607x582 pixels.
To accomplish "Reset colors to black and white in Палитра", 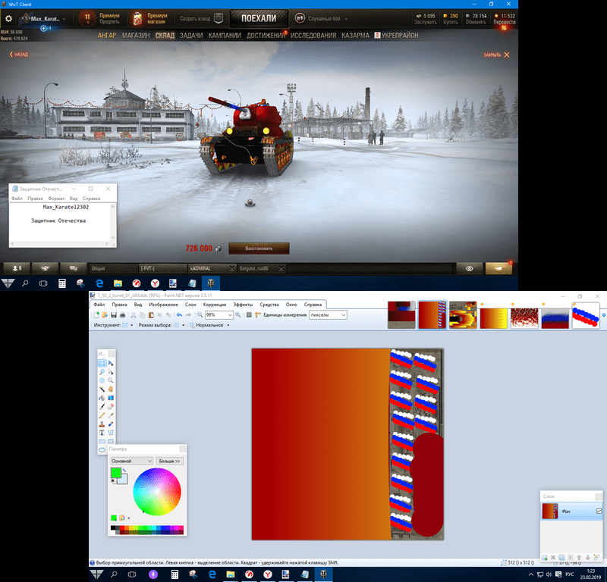I will pos(112,480).
